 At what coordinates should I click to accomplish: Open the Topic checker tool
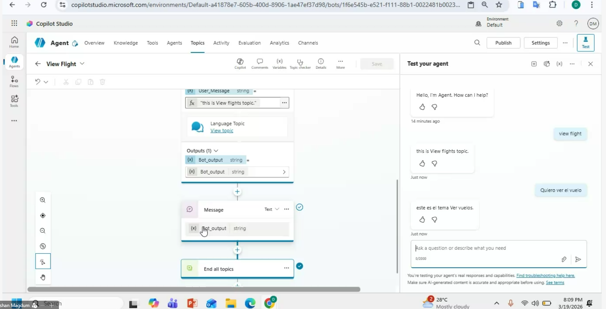(x=300, y=64)
